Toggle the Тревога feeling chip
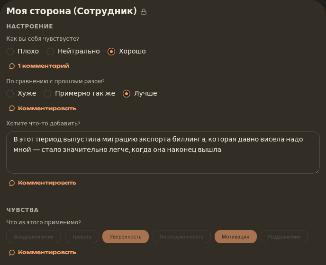The width and height of the screenshot is (326, 265). 81,237
